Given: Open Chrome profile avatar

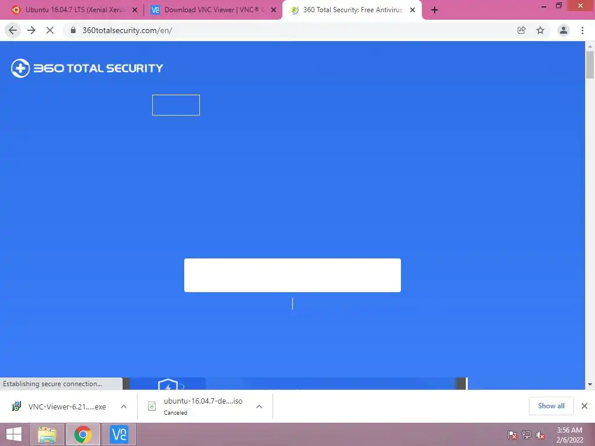Looking at the screenshot, I should (x=564, y=30).
